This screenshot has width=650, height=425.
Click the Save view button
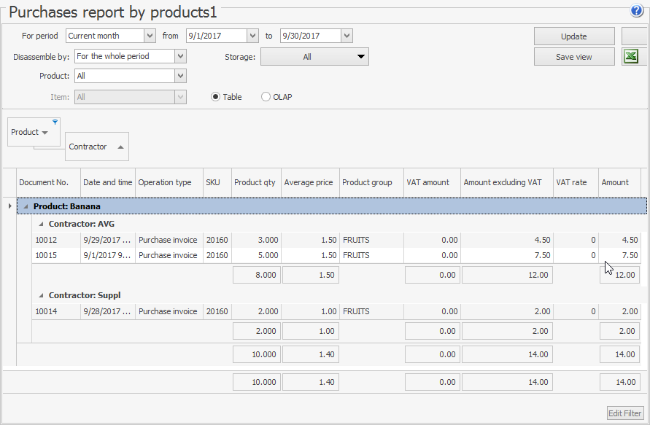pos(573,57)
